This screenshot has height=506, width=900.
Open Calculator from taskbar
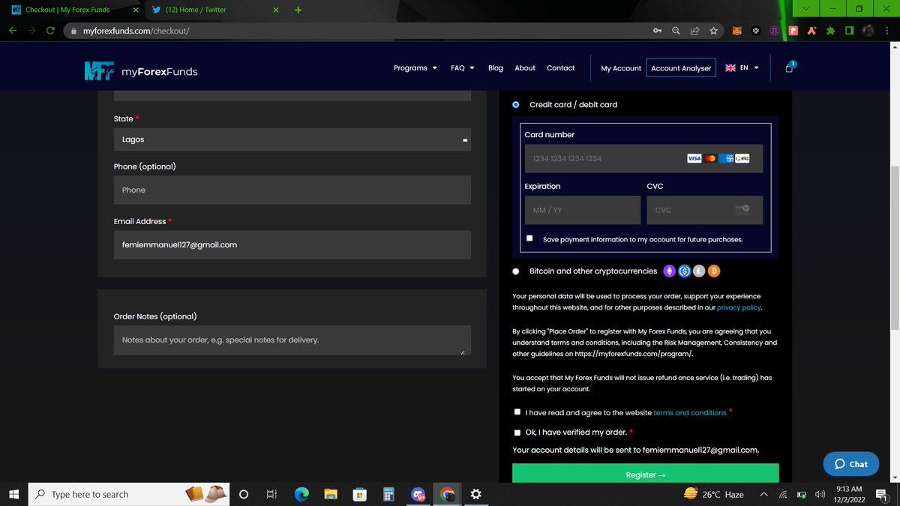[388, 495]
